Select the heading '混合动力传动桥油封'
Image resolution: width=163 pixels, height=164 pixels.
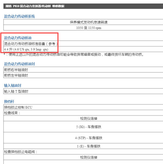pyautogui.click(x=19, y=64)
